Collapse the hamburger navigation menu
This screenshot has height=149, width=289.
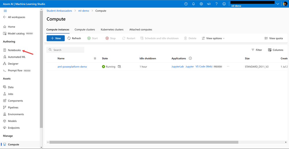5,11
